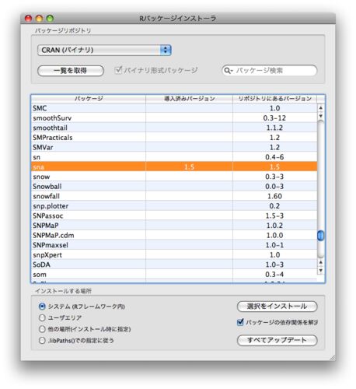
Task: Click the パッケージ検索 search field
Action: click(x=270, y=71)
